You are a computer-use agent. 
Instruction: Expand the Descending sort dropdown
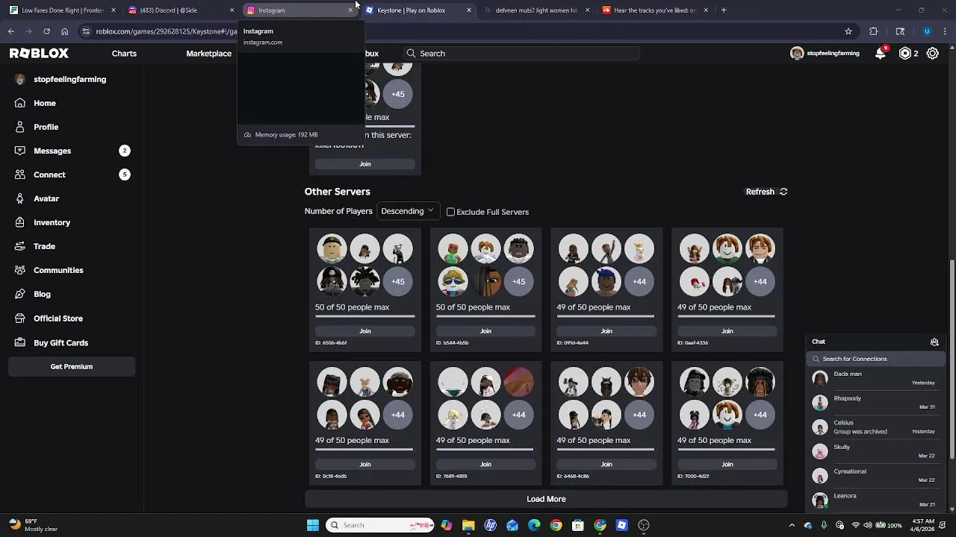point(407,211)
